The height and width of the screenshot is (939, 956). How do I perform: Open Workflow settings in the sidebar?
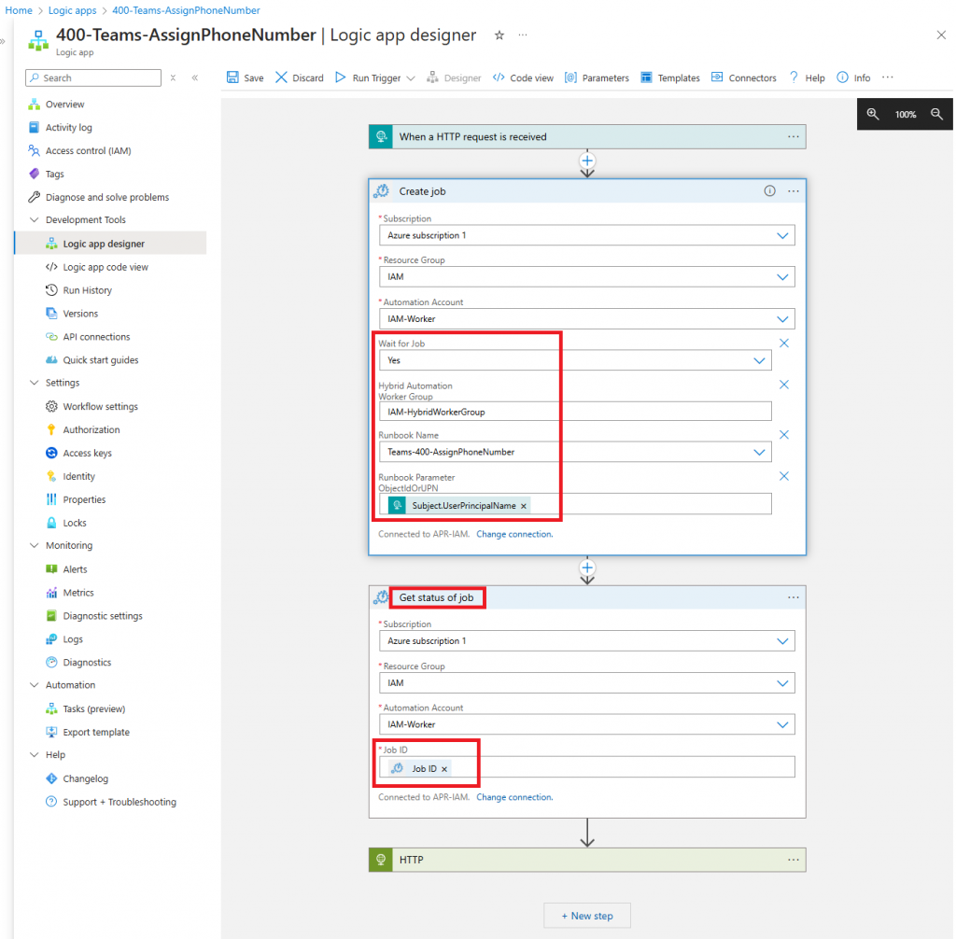click(100, 407)
